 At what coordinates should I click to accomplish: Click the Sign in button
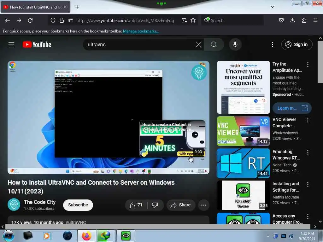pos(297,44)
